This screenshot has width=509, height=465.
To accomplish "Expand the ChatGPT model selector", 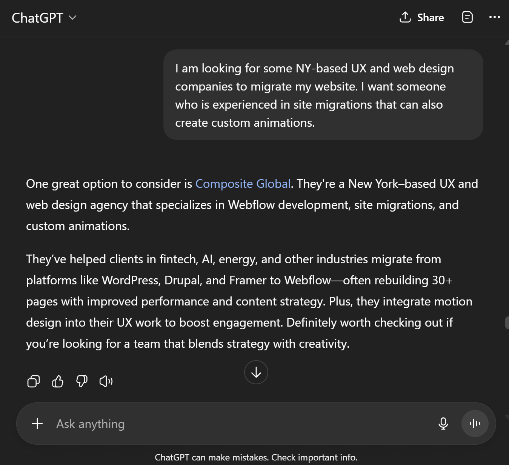I will click(44, 17).
